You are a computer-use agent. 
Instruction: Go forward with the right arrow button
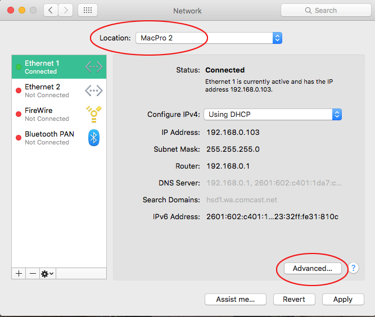[x=66, y=10]
